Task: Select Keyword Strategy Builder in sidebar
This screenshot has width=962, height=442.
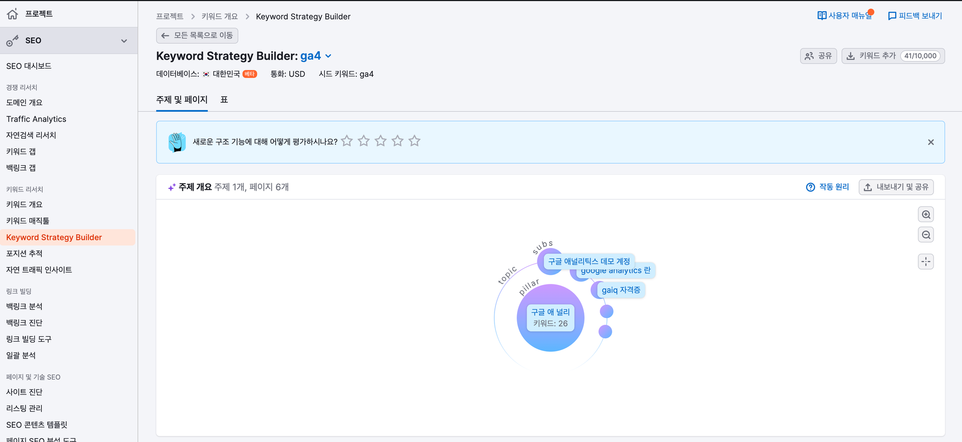Action: [x=67, y=237]
